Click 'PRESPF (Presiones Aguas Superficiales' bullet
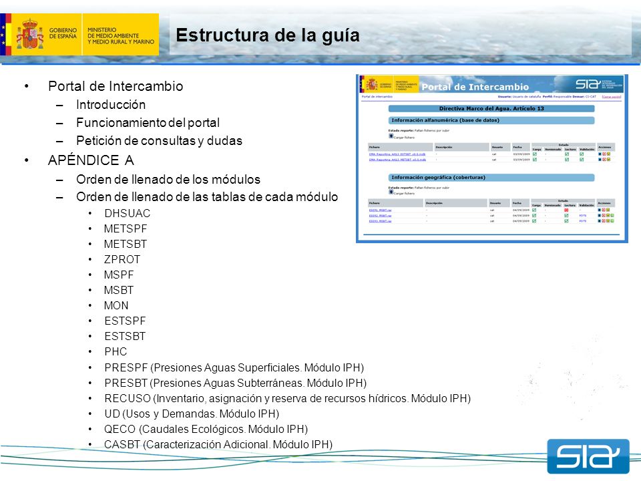The height and width of the screenshot is (481, 641). tap(234, 367)
